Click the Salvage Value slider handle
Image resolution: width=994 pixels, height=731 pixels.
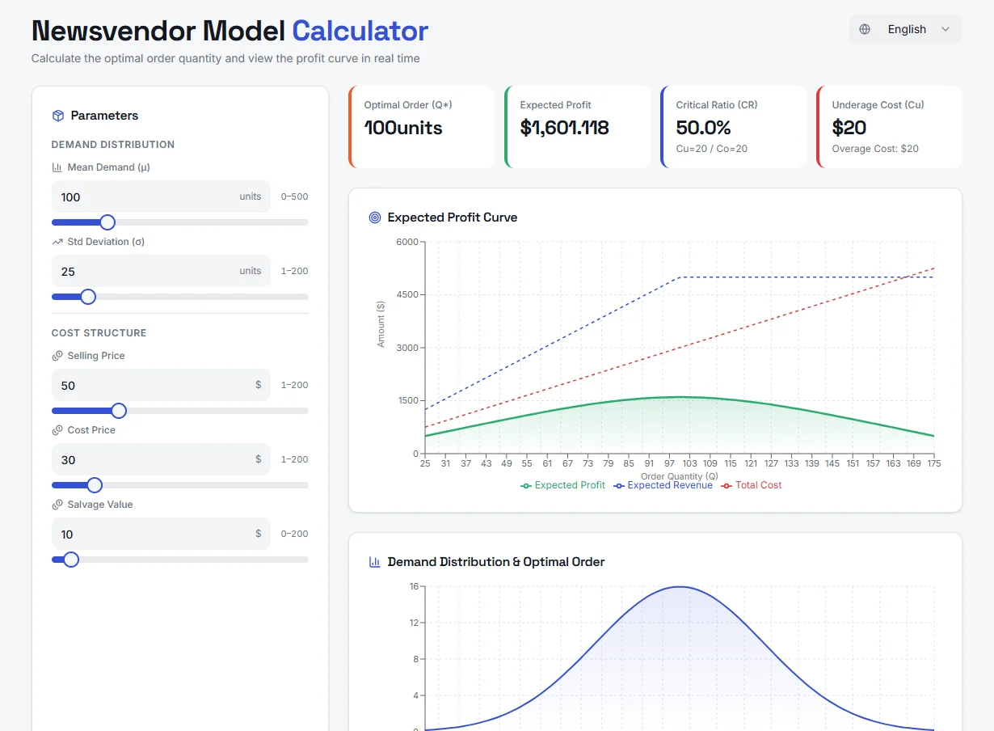pyautogui.click(x=70, y=560)
